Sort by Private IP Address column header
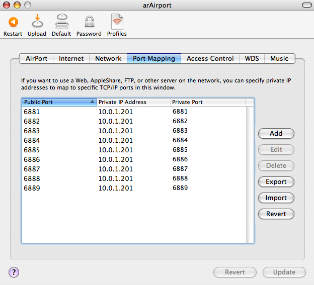314x285 pixels. tap(133, 102)
